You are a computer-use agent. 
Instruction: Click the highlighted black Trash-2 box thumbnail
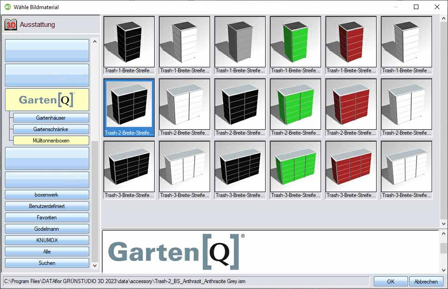click(129, 104)
